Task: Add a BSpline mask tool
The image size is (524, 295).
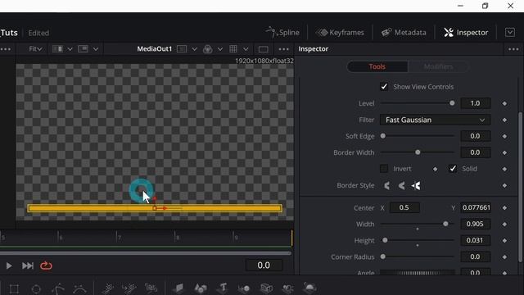Action: click(x=79, y=288)
